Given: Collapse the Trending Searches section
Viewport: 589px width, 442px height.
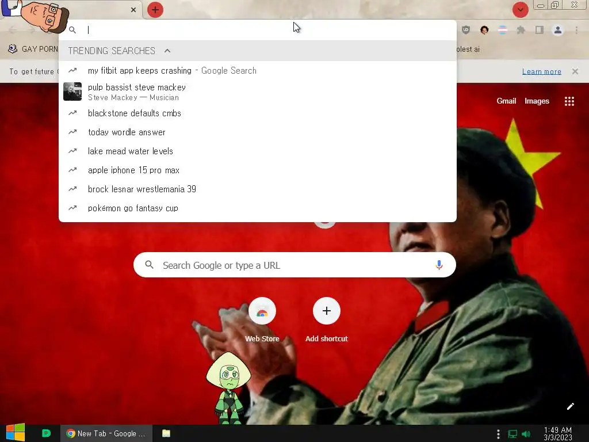Looking at the screenshot, I should pos(167,51).
